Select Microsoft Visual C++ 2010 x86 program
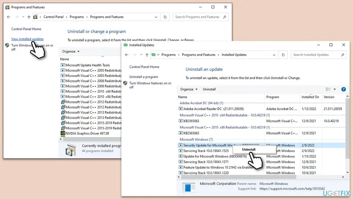Viewport: 353px width, 199px height. click(91, 97)
